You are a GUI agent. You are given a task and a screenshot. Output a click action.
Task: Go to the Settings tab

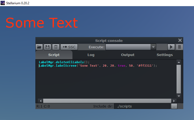point(164,55)
